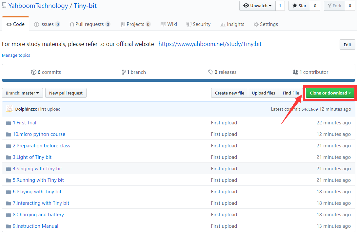The height and width of the screenshot is (234, 357).
Task: View the 6 commits link
Action: 46,72
